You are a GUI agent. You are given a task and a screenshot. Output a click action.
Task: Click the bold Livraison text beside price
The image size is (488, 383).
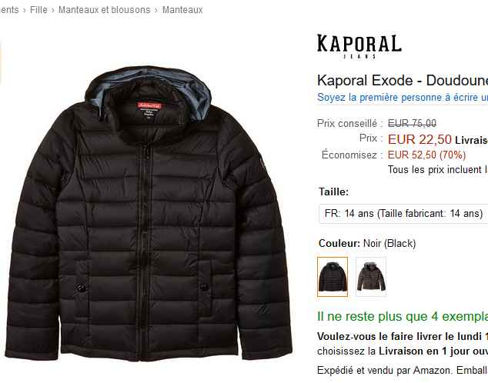(472, 140)
